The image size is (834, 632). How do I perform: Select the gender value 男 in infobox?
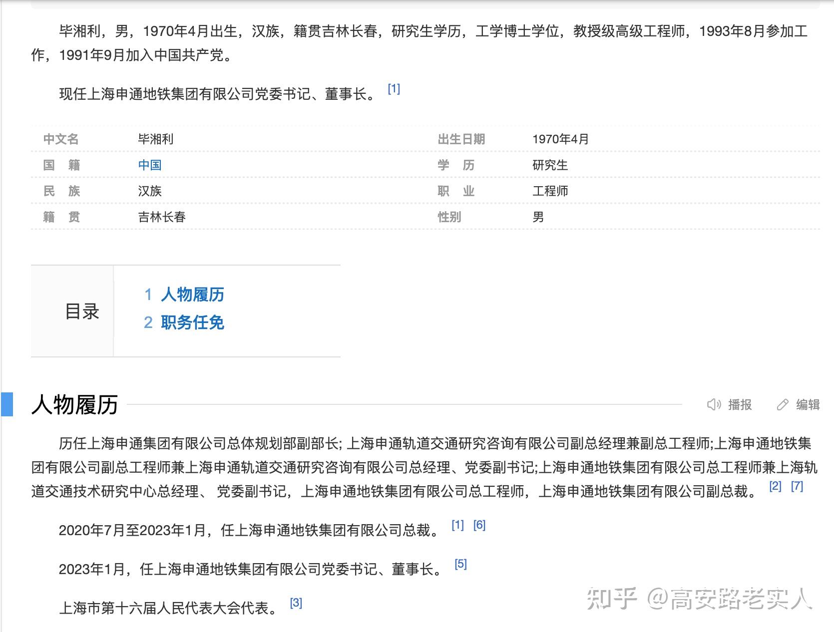538,217
